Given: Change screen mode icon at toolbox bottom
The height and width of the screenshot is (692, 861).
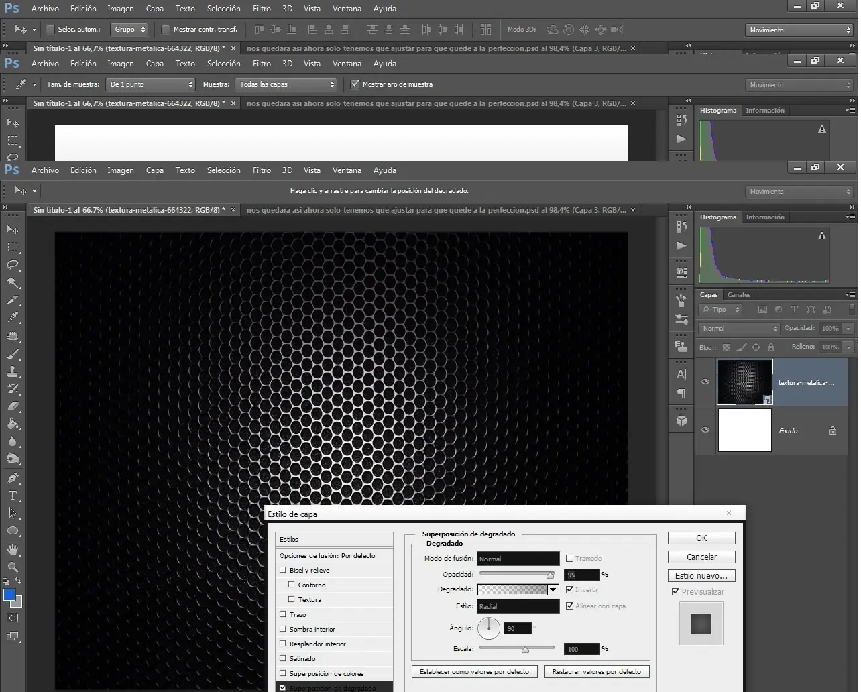Looking at the screenshot, I should pos(13,636).
